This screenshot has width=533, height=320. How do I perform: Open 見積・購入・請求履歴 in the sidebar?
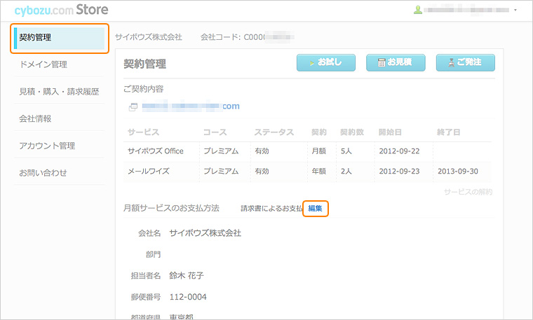[x=60, y=91]
